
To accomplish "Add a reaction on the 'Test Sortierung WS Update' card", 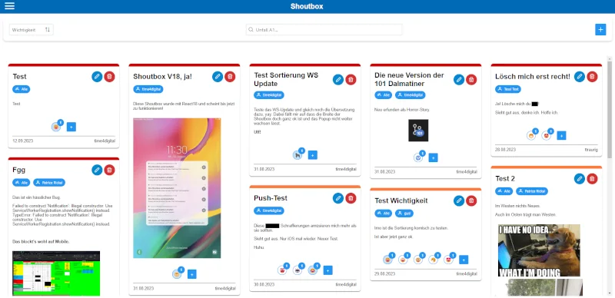I will pos(313,155).
